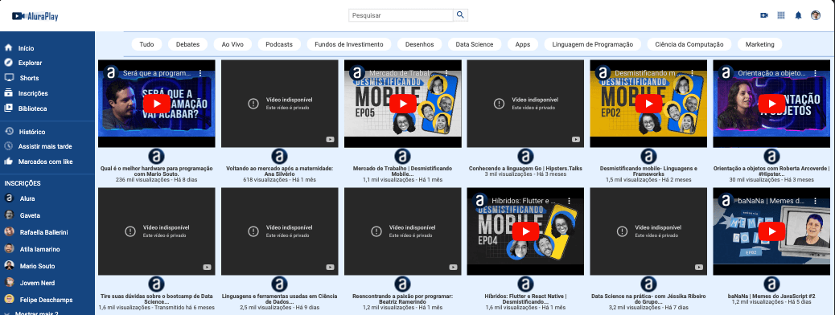Screen dimensions: 835x315
Task: Open the video camera upload icon
Action: (764, 15)
